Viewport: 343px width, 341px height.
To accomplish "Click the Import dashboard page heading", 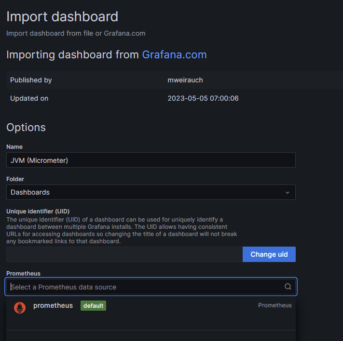I will (x=62, y=16).
